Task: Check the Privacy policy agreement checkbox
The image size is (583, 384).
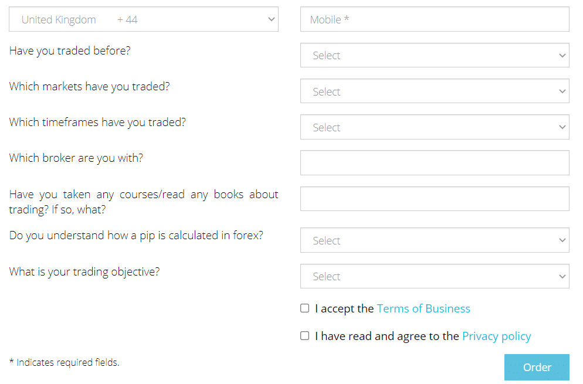Action: pyautogui.click(x=305, y=336)
